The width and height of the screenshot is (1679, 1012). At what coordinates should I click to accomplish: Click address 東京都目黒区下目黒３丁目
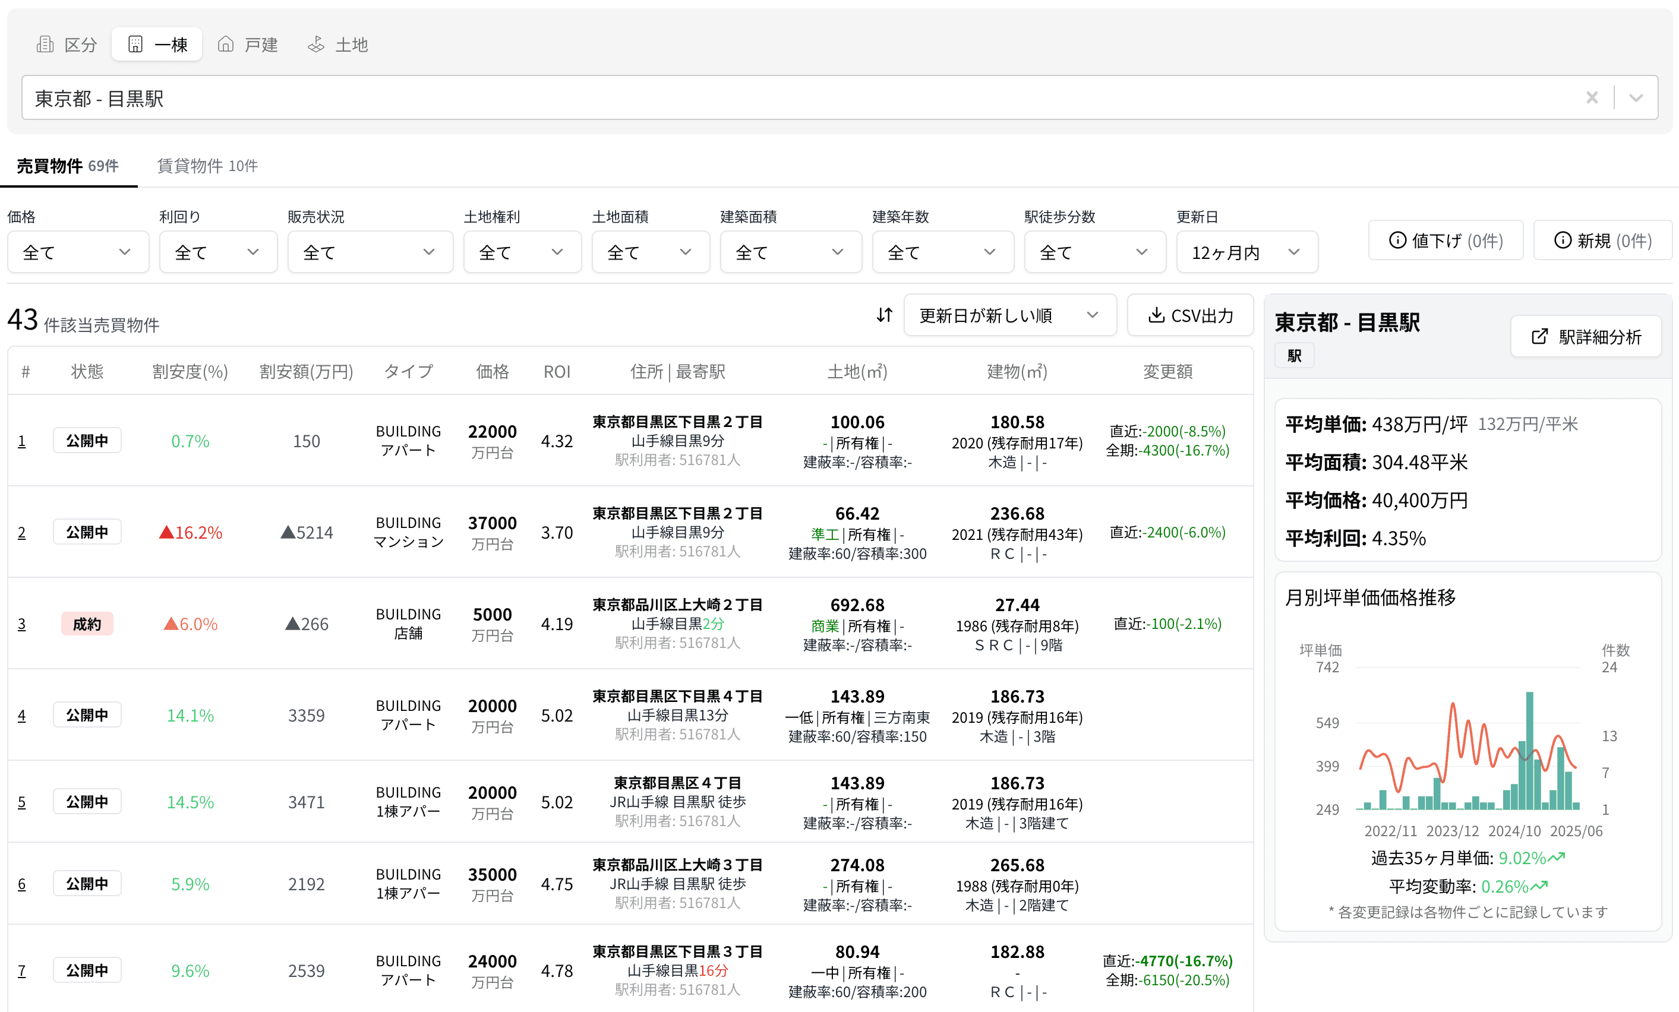point(677,951)
